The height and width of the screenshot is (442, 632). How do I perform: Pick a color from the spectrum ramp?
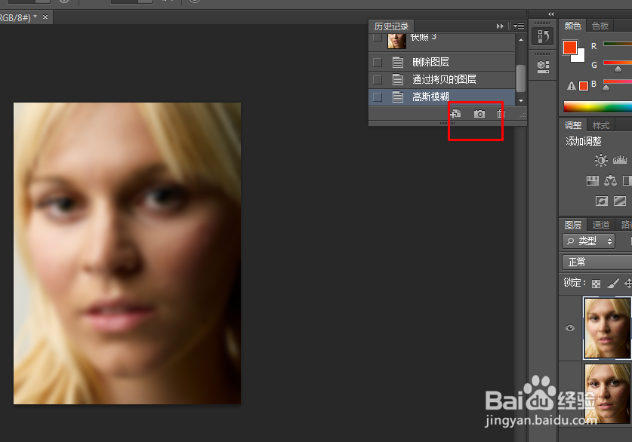click(x=598, y=106)
